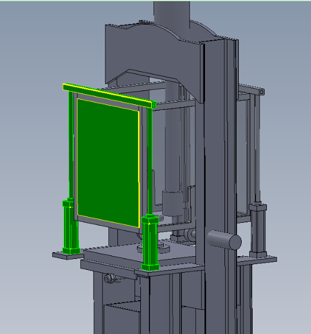Image resolution: width=311 pixels, height=334 pixels.
Task: Click the round handle knob on right column
Action: coord(224,239)
